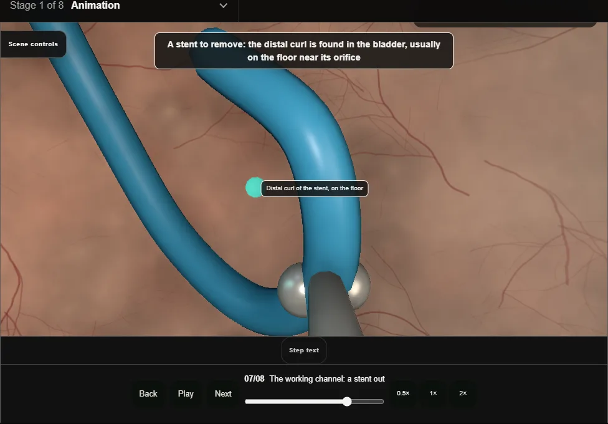Start the animation with Play
The width and height of the screenshot is (608, 424).
click(186, 393)
